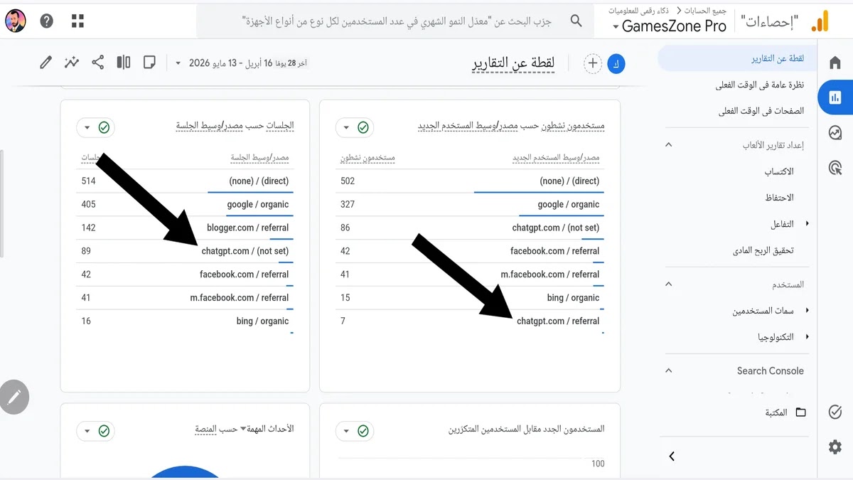Open dropdown on المستخدمون الجدد card
This screenshot has height=480, width=853.
(347, 432)
